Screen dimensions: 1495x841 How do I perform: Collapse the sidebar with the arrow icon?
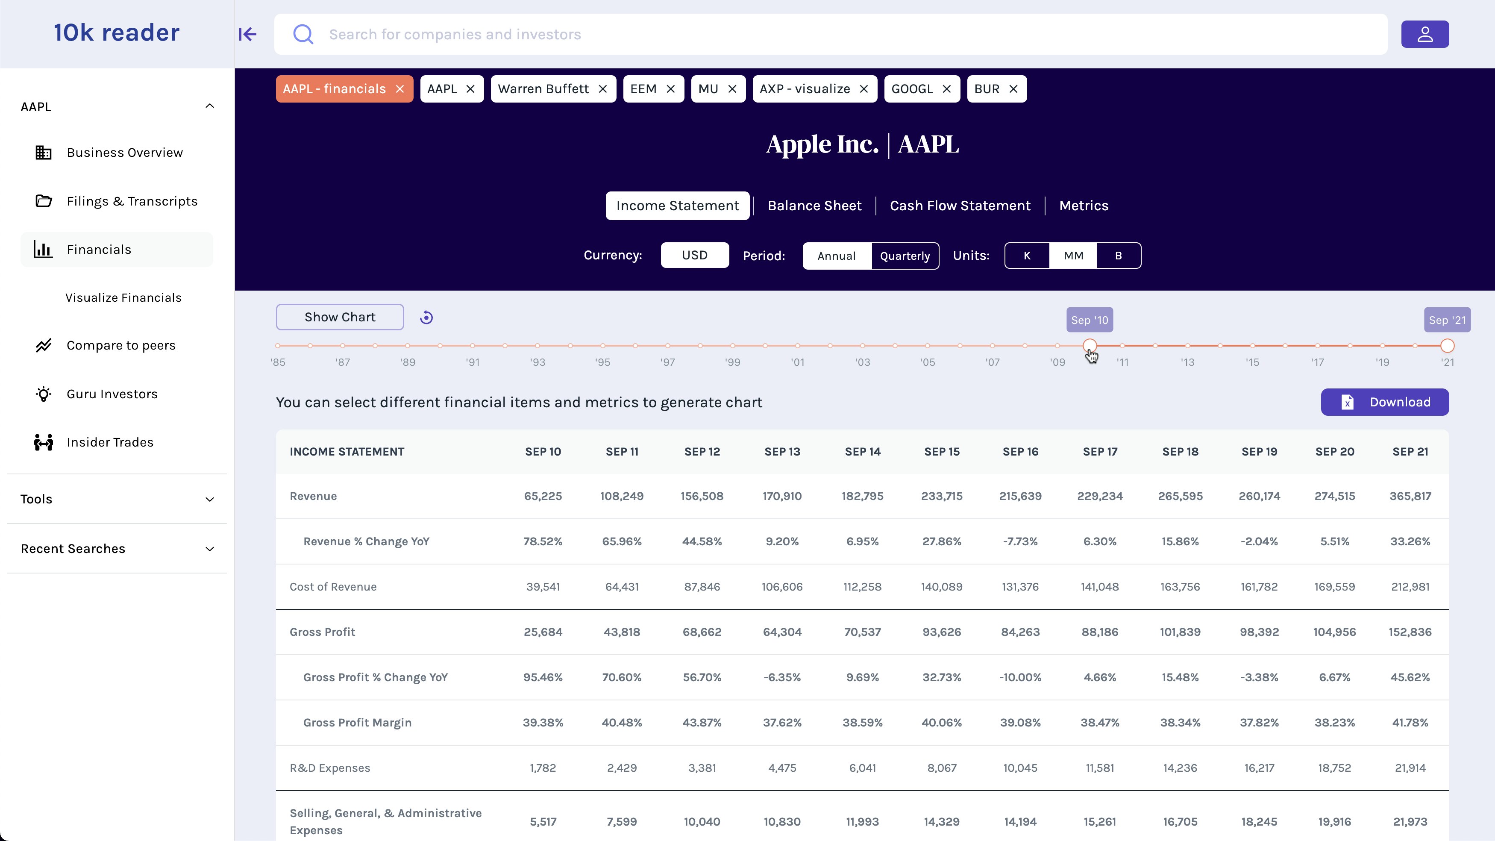(x=248, y=34)
